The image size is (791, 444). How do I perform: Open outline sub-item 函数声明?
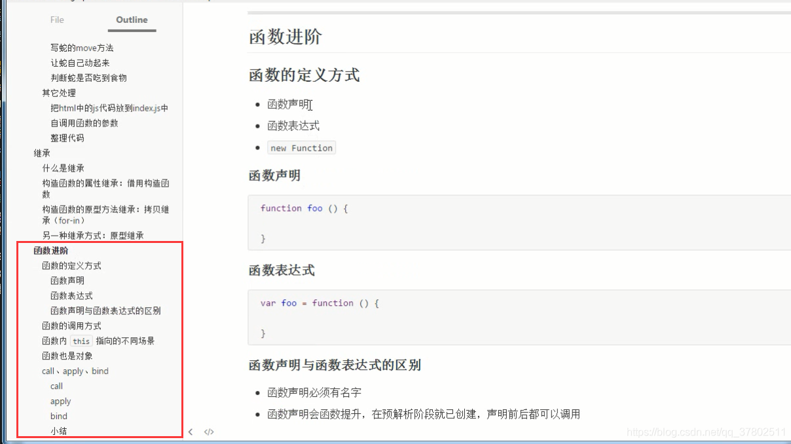(67, 280)
